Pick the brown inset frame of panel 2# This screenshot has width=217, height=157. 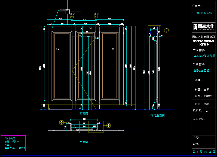[110, 66]
